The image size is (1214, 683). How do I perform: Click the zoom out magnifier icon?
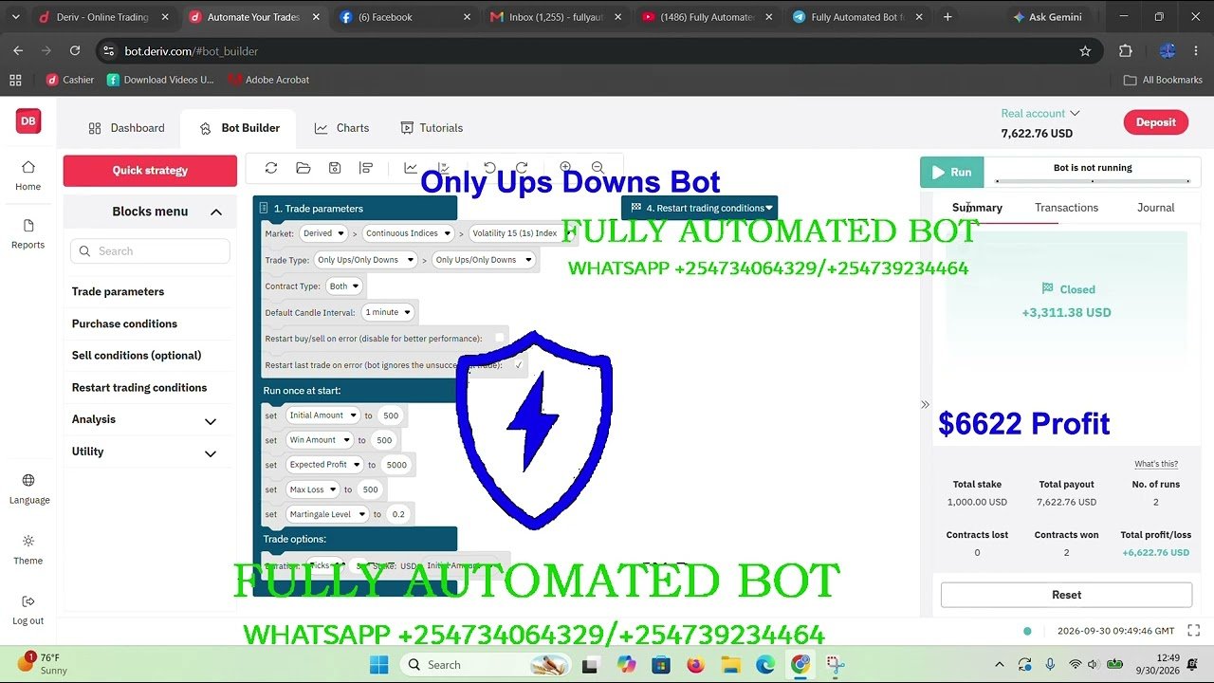(598, 167)
